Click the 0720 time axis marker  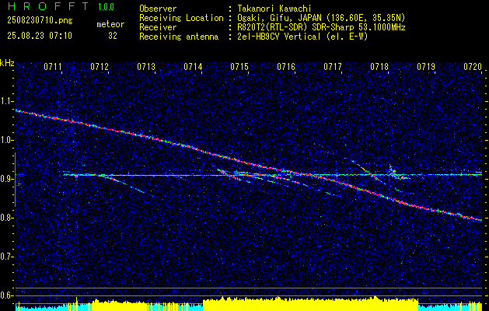[x=473, y=66]
